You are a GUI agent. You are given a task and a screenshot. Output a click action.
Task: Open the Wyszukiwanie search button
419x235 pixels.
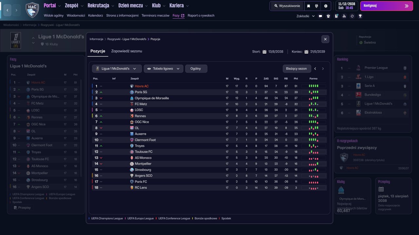(x=287, y=6)
